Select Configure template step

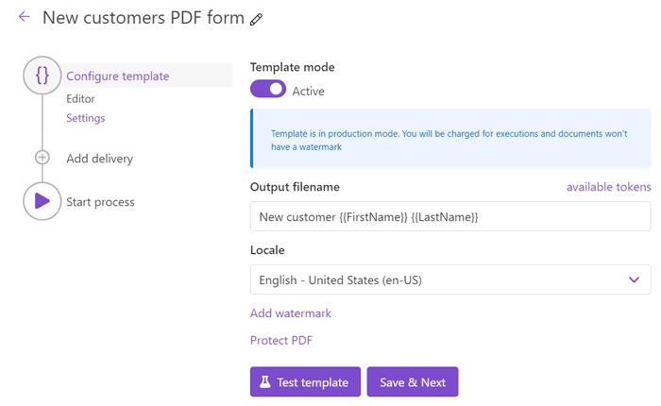coord(118,76)
